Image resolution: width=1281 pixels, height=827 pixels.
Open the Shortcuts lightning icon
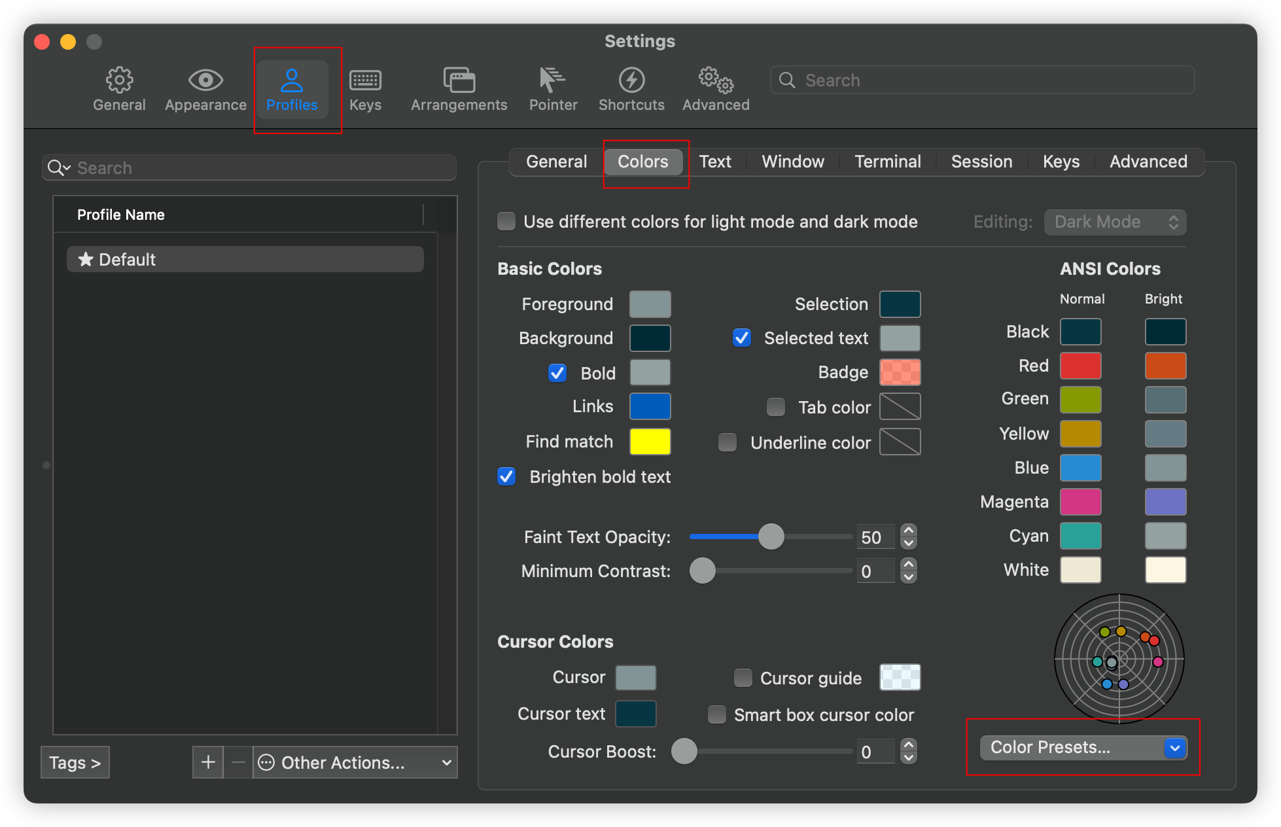tap(631, 80)
